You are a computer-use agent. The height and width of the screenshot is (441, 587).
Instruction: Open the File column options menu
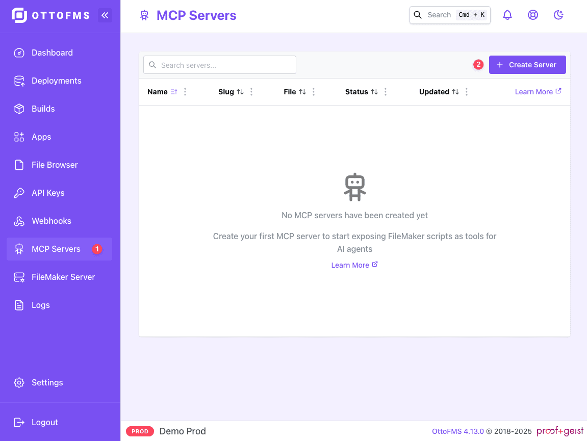click(x=313, y=92)
